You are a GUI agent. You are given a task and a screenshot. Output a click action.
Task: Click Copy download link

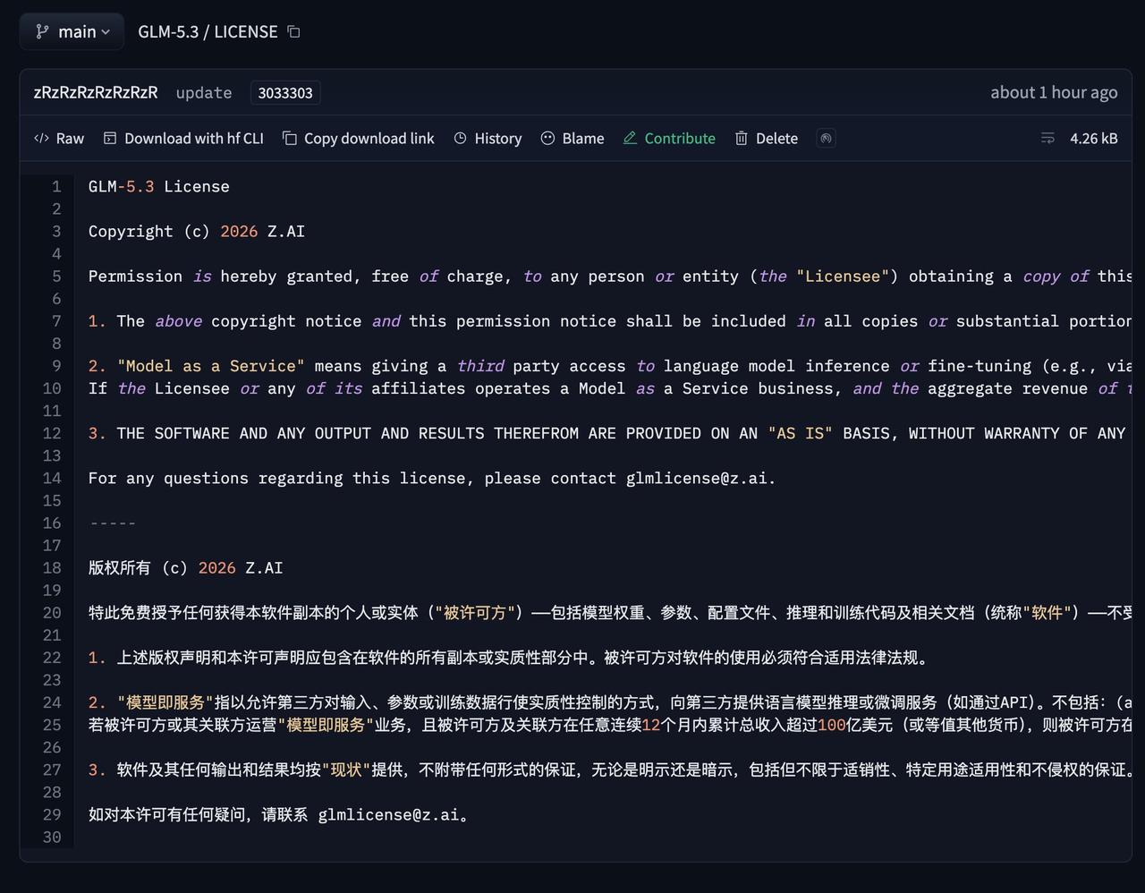359,138
